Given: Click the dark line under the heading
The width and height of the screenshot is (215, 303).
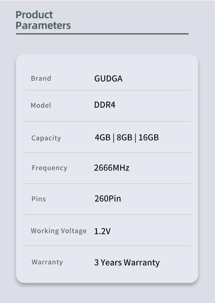Looking at the screenshot, I should [102, 34].
